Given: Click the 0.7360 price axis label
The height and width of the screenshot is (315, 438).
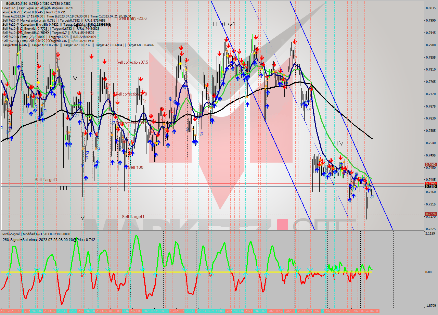Looking at the screenshot, I should point(430,192).
